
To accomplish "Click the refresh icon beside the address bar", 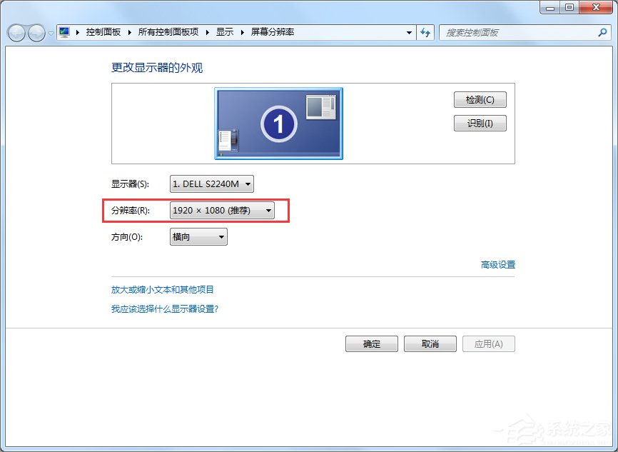I will click(425, 32).
